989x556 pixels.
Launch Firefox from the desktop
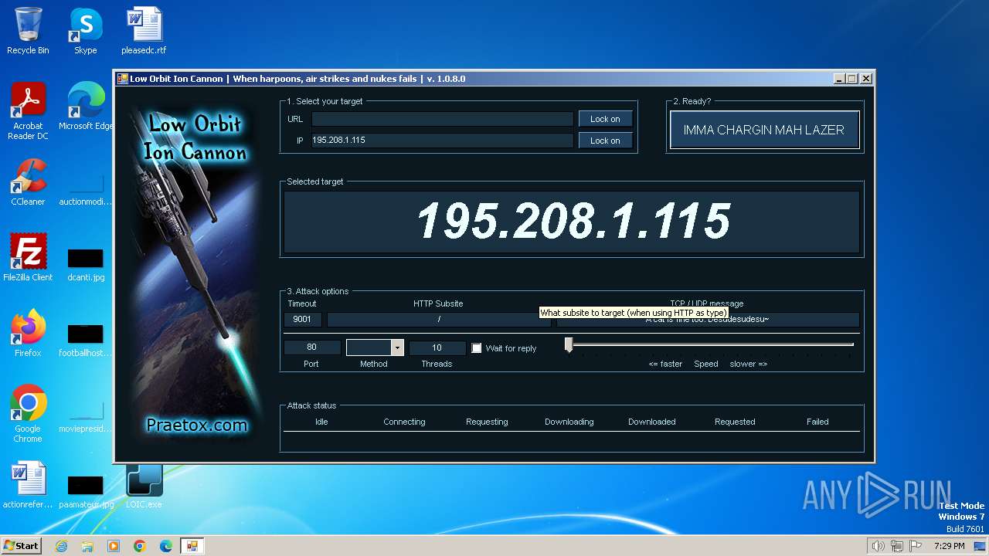point(28,334)
